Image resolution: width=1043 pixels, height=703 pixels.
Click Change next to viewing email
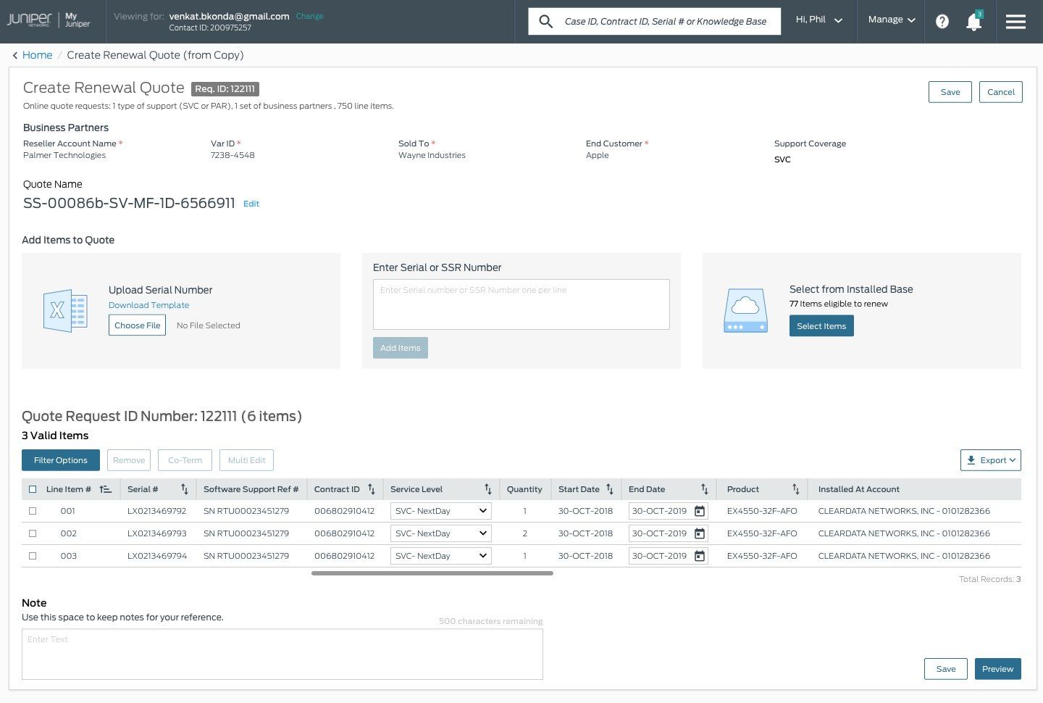[x=309, y=16]
